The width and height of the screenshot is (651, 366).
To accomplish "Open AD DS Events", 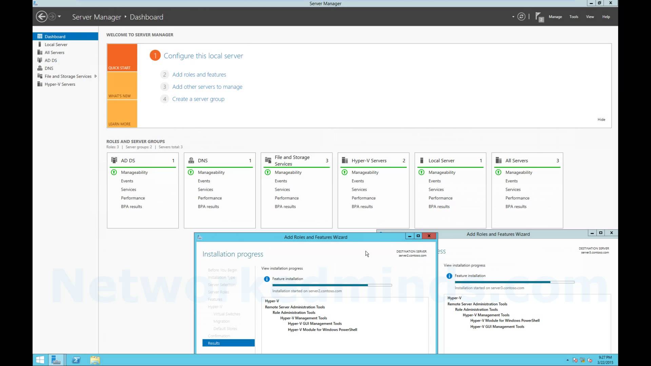I will pyautogui.click(x=127, y=181).
